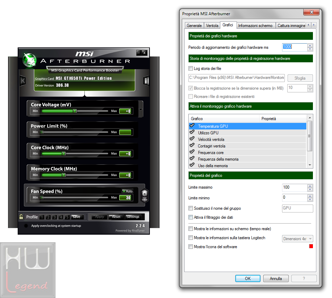Increase the Limite massimo value
This screenshot has width=332, height=298.
(310, 186)
